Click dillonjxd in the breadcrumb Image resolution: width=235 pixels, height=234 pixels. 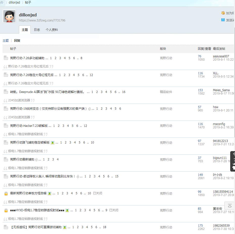coord(14,2)
